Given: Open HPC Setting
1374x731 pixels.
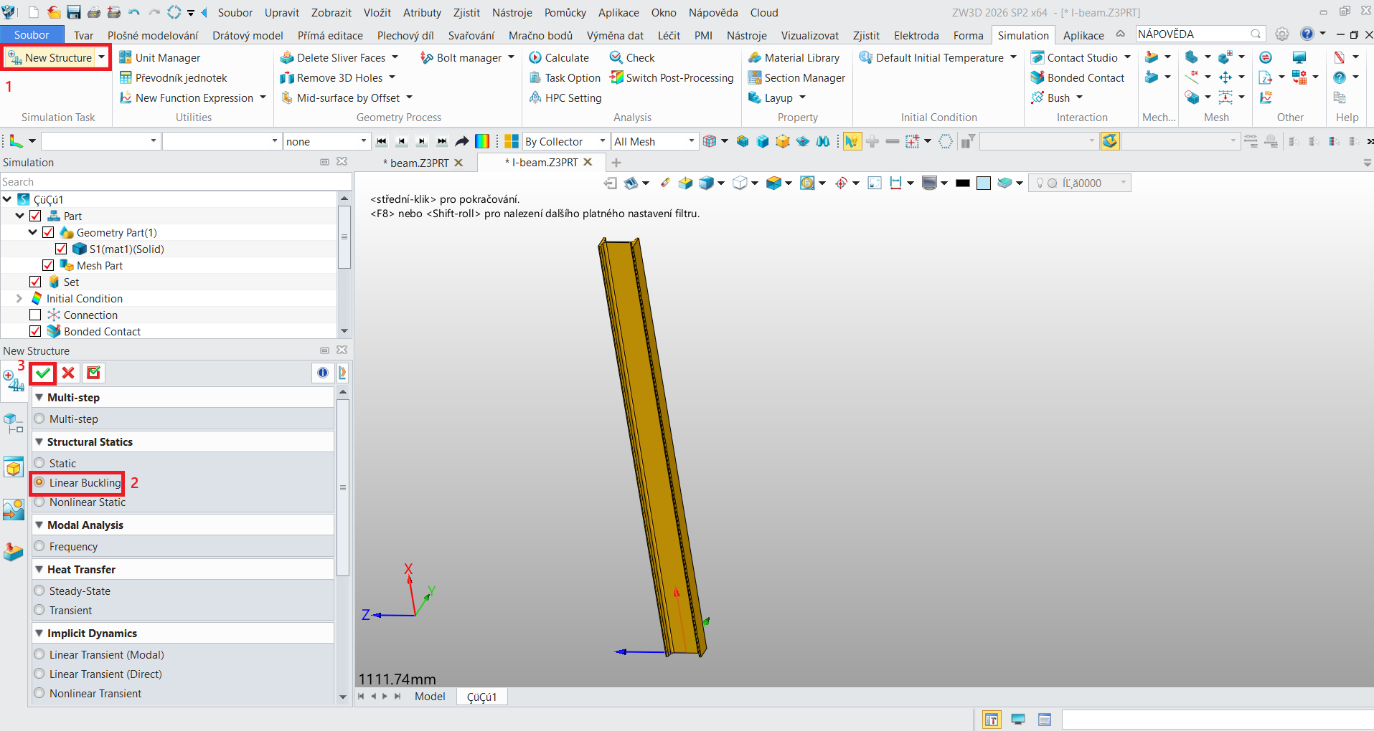Looking at the screenshot, I should point(565,97).
